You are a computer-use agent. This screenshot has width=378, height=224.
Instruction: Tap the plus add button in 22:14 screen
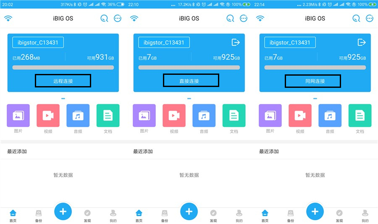pyautogui.click(x=315, y=211)
